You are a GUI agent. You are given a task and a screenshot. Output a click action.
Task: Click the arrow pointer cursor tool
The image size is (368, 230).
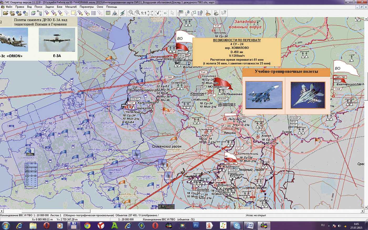(x=172, y=13)
